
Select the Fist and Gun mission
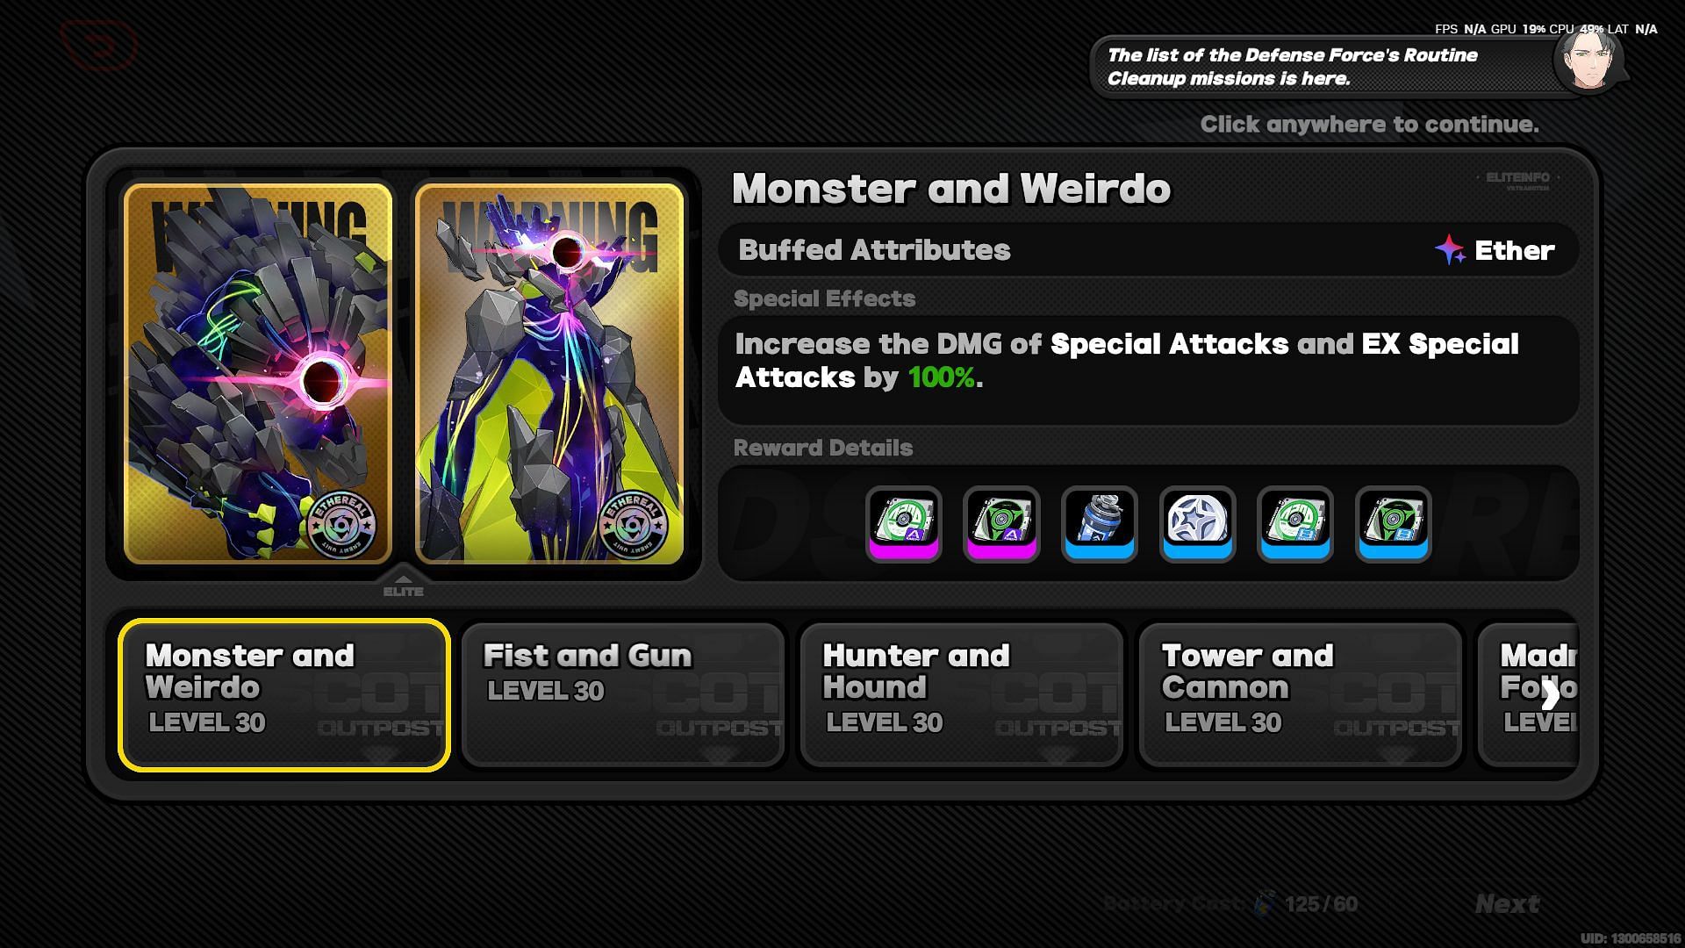[x=623, y=695]
